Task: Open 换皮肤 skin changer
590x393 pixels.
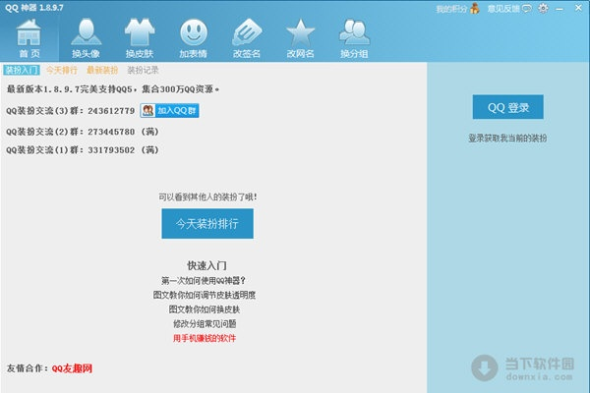Action: point(140,38)
